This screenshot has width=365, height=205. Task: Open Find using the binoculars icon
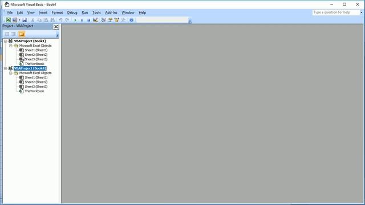pos(52,20)
